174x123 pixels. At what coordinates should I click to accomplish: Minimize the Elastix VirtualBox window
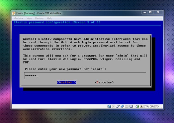click(x=144, y=12)
